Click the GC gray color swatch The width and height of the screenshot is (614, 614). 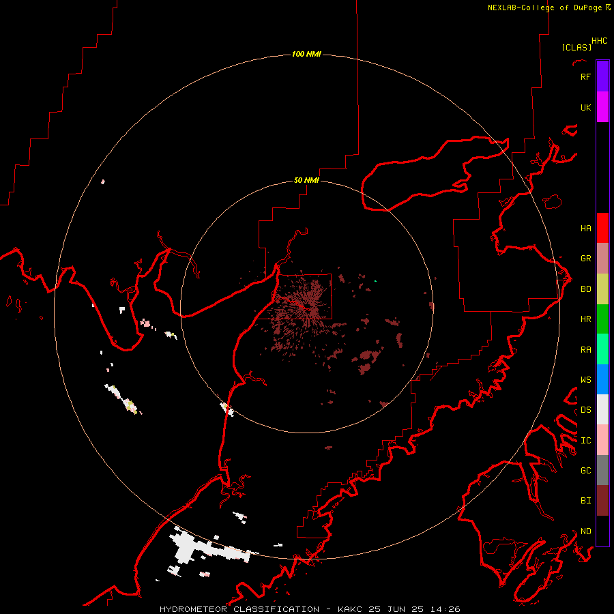coord(602,470)
